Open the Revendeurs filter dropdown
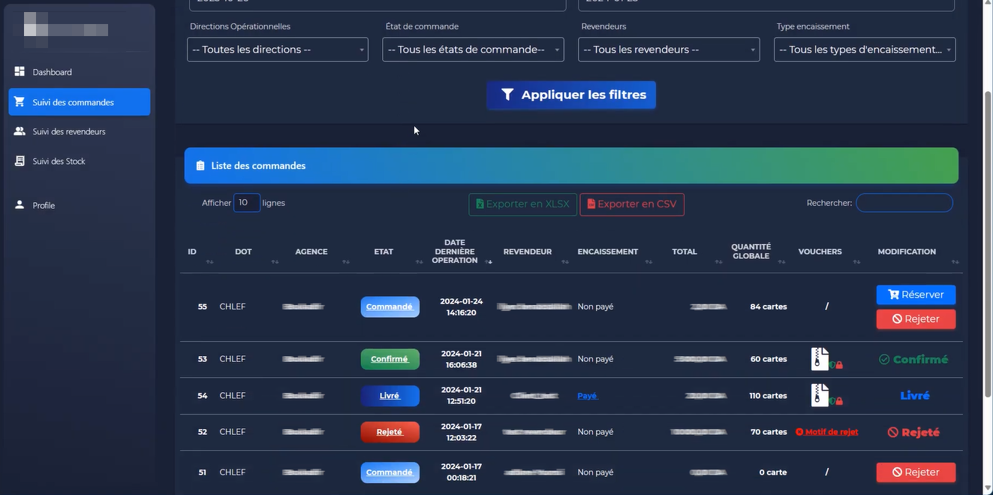Viewport: 993px width, 495px height. coord(669,50)
